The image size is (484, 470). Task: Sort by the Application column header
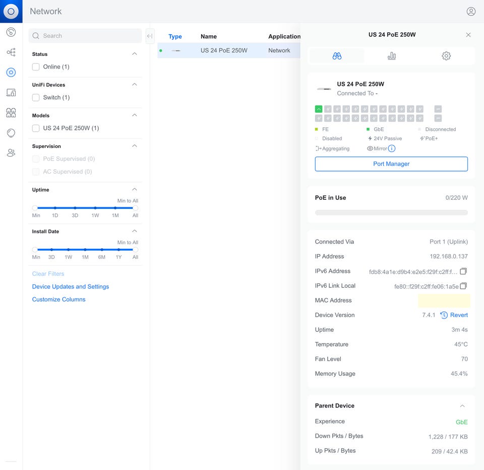click(284, 36)
